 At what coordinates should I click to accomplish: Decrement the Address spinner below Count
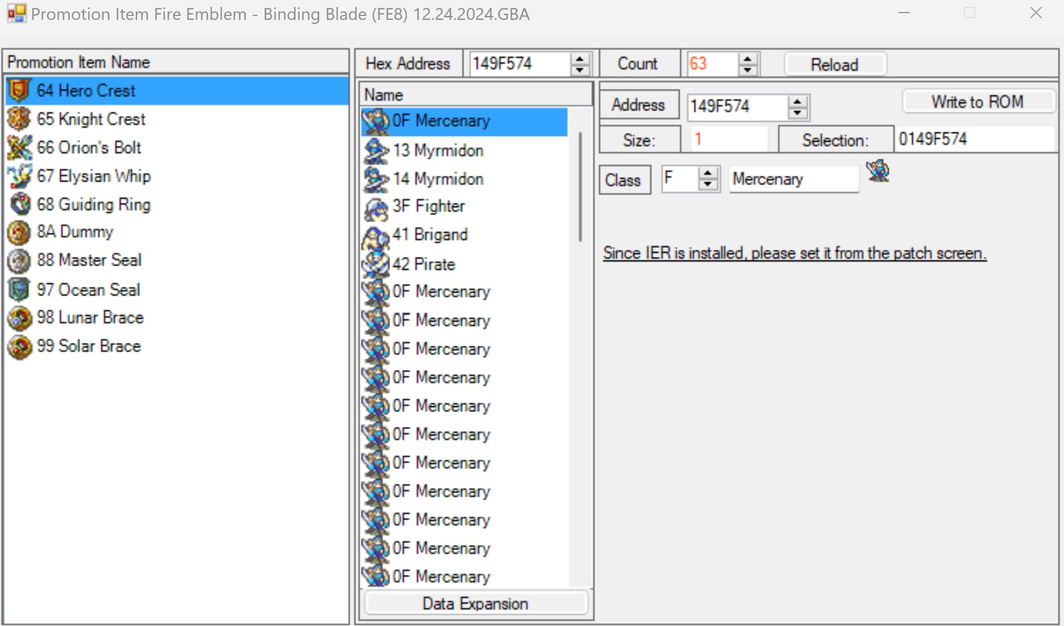pyautogui.click(x=797, y=112)
